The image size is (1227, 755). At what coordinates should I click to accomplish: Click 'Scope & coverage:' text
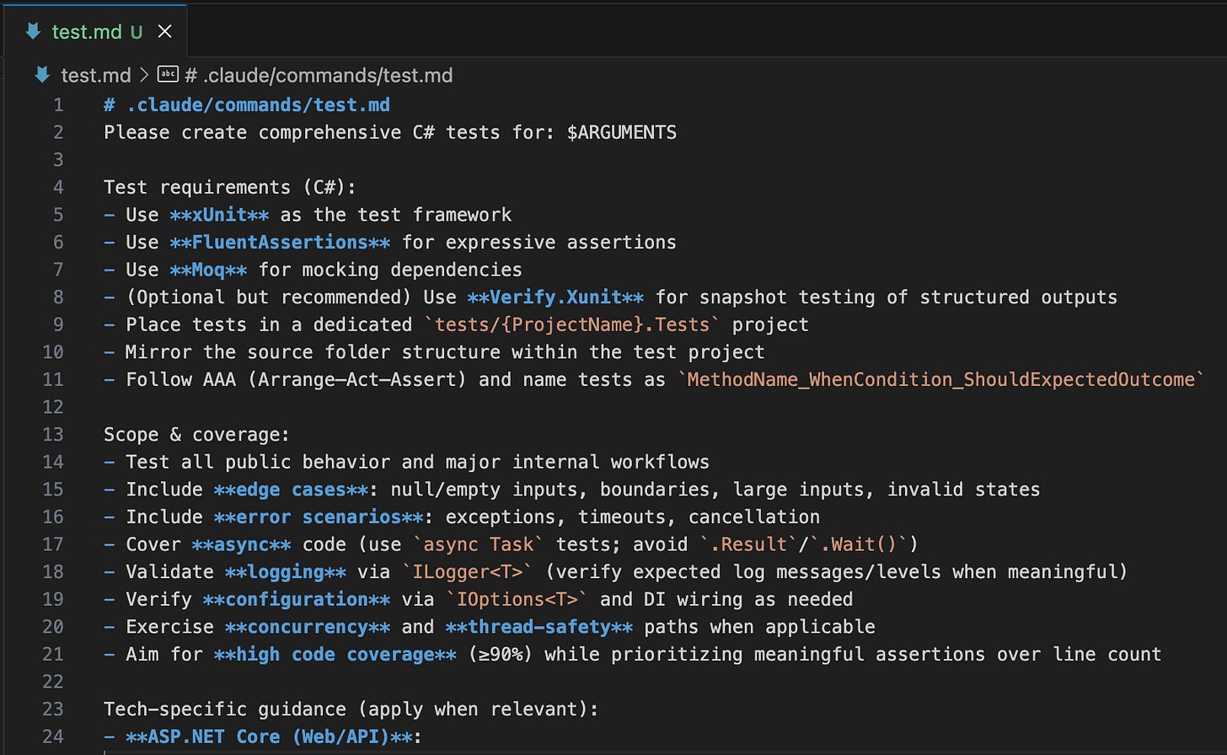click(196, 435)
